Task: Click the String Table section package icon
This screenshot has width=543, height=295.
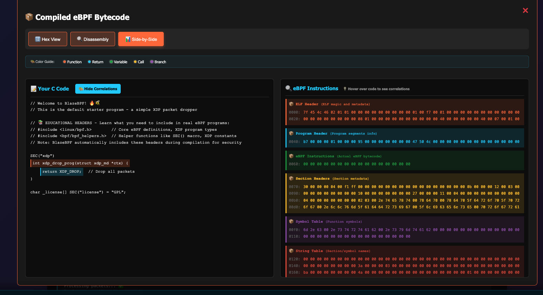Action: tap(291, 251)
